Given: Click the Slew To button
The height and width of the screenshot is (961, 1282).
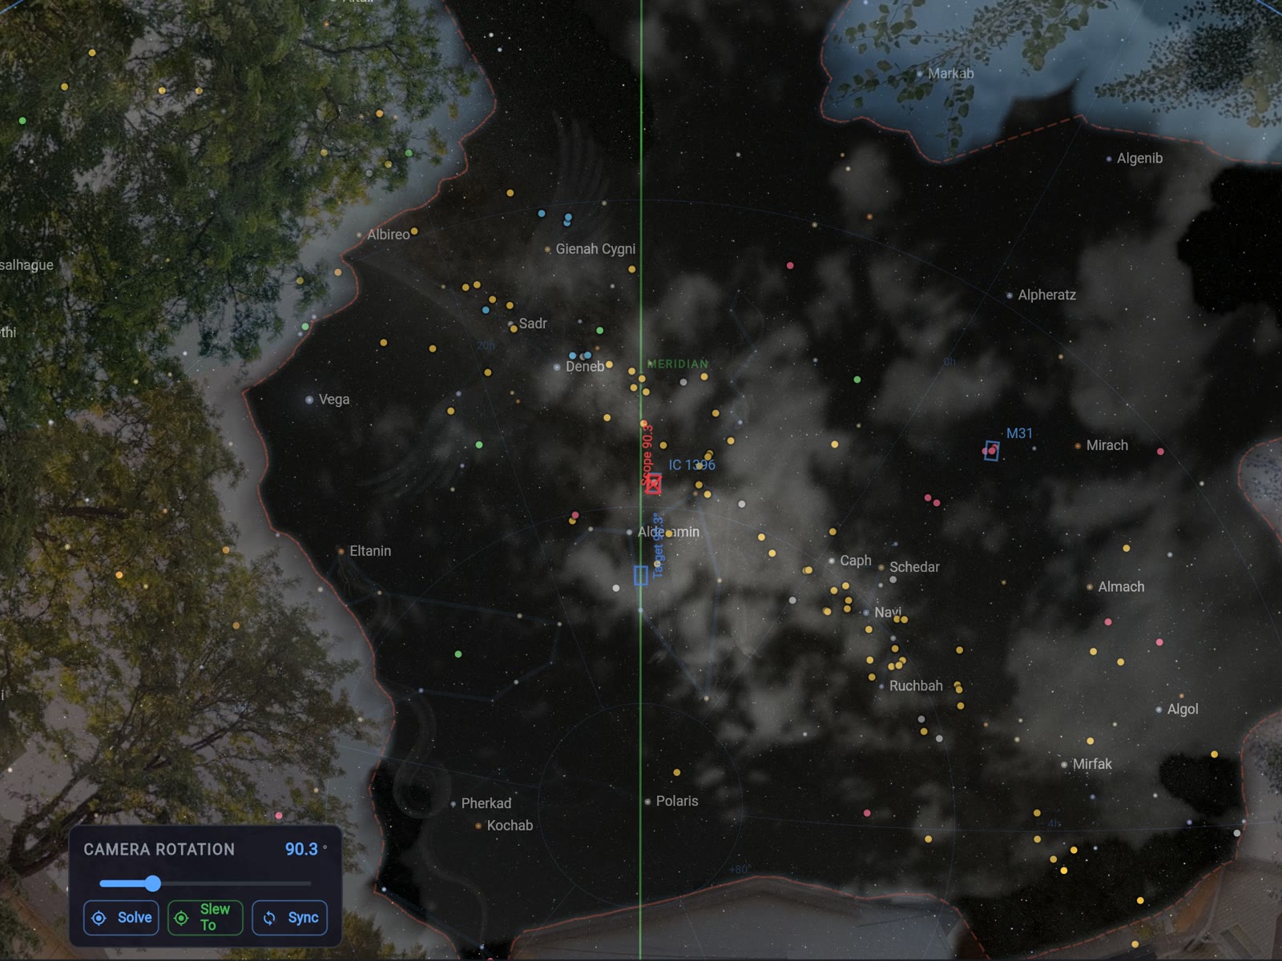Looking at the screenshot, I should pos(205,918).
